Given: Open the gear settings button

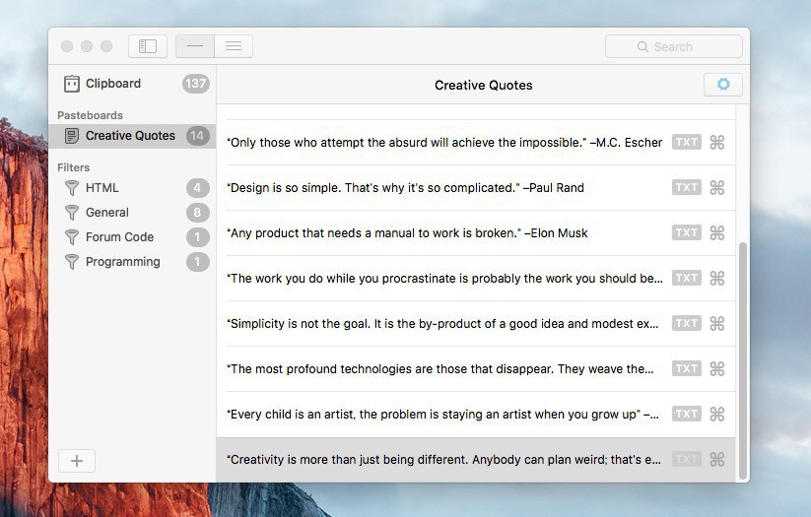Looking at the screenshot, I should pos(723,85).
